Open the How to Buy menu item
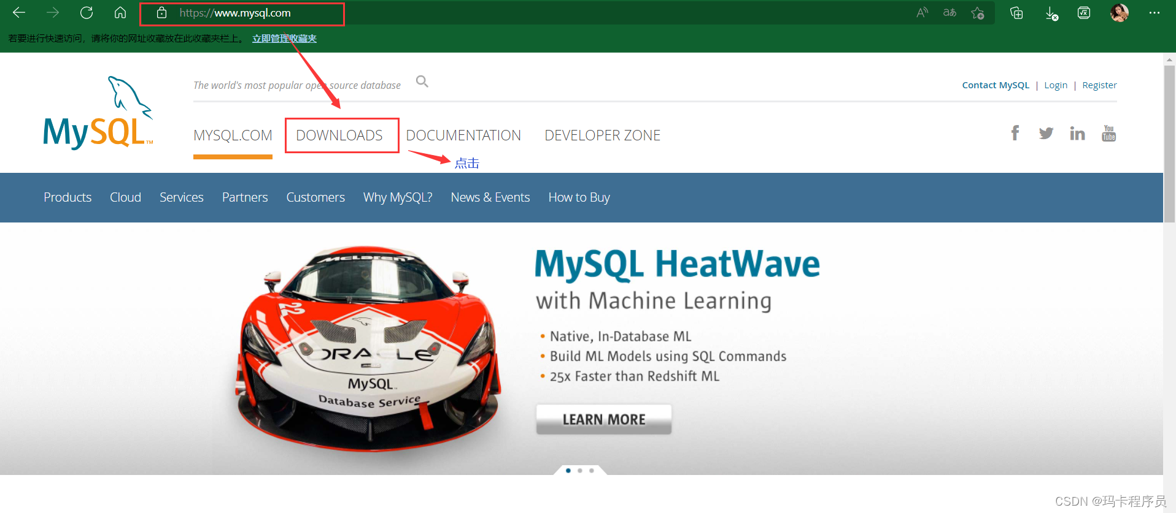1176x513 pixels. point(579,197)
